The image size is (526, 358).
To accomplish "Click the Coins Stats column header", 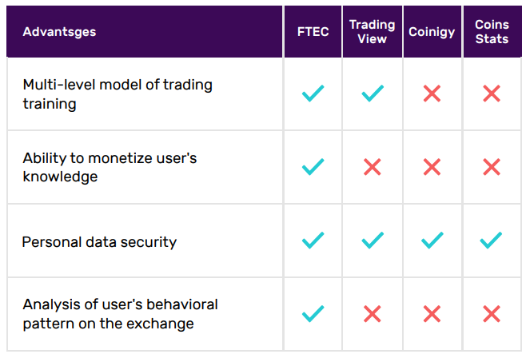I will point(492,31).
